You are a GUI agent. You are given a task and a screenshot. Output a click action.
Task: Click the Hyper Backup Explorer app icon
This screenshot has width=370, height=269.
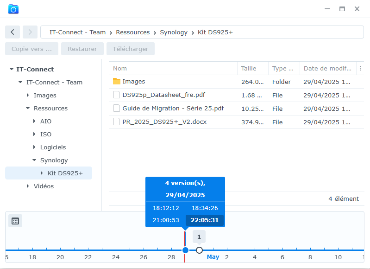point(13,9)
